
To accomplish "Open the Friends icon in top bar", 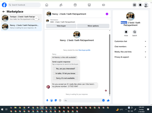I will (x=61, y=5).
